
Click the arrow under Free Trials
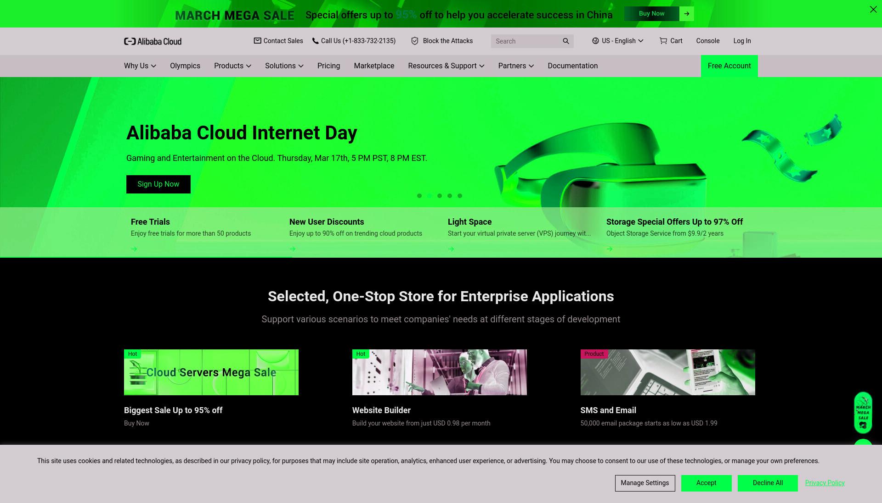coord(134,249)
